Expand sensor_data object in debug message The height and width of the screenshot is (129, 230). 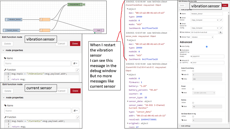coord(128,101)
